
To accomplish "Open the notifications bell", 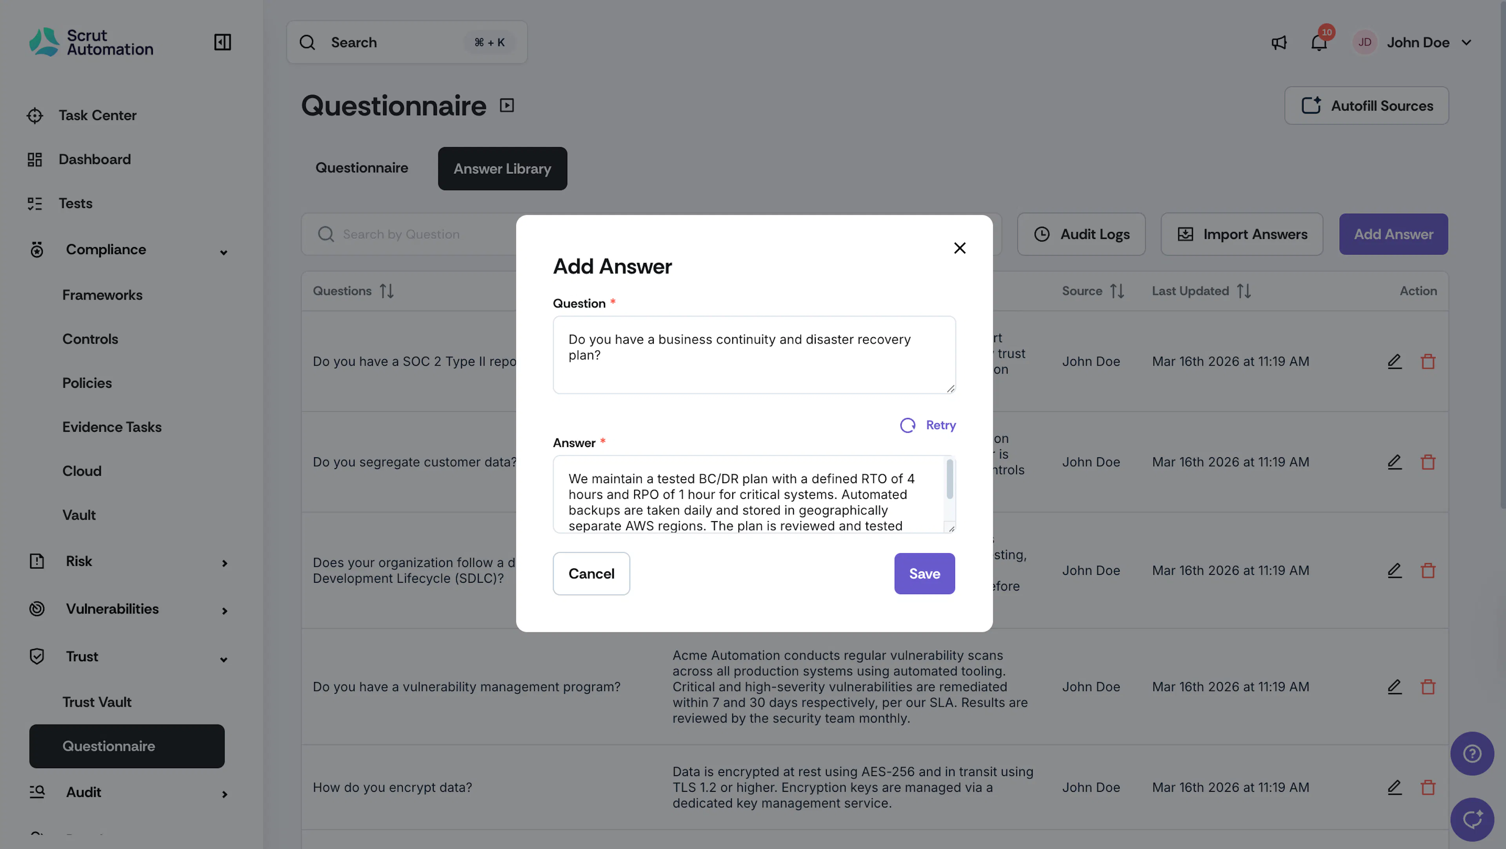I will (x=1319, y=42).
